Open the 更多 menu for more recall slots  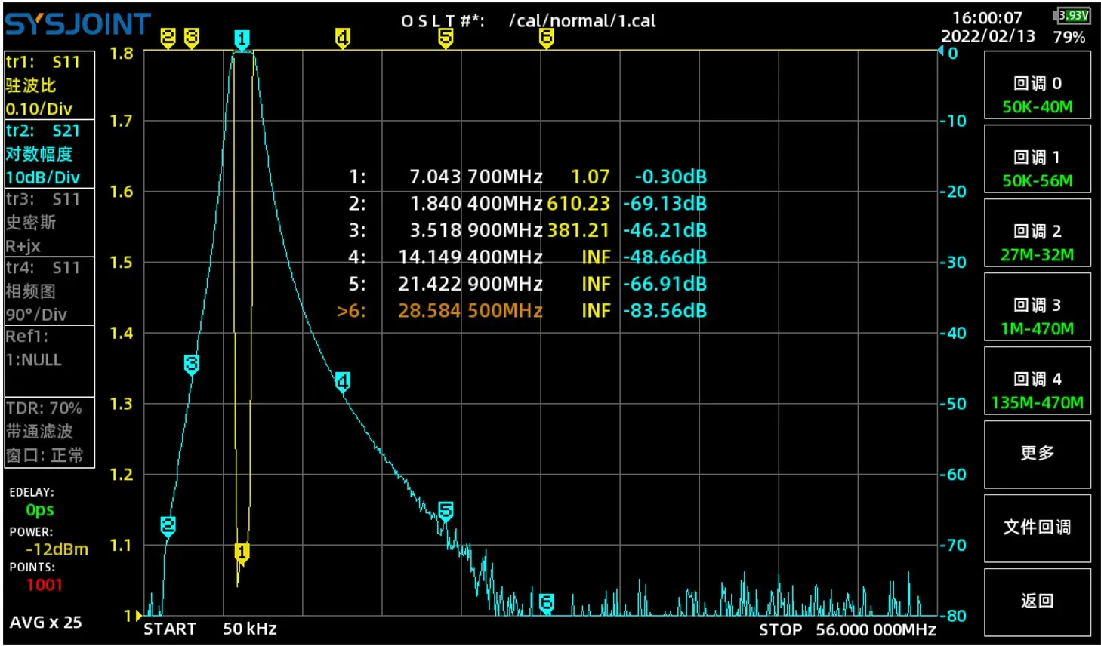(x=1036, y=454)
